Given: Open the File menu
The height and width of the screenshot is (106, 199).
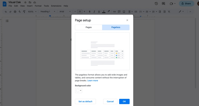Looking at the screenshot, I should coord(10,6).
